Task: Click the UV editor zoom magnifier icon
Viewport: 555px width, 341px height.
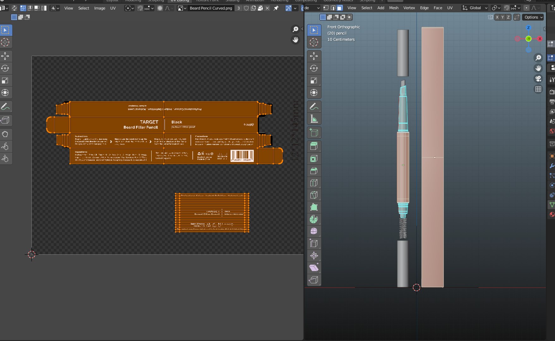Action: (x=295, y=29)
